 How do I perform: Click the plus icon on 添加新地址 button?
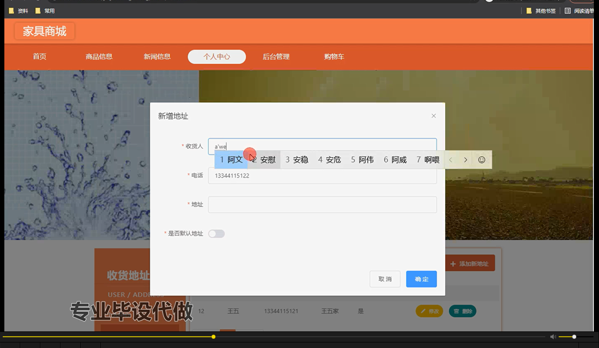pos(453,263)
